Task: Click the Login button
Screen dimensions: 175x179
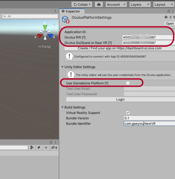Action: pos(120,100)
